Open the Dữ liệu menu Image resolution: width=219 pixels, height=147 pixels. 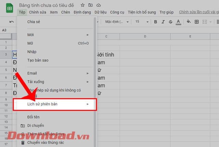[x=100, y=12]
